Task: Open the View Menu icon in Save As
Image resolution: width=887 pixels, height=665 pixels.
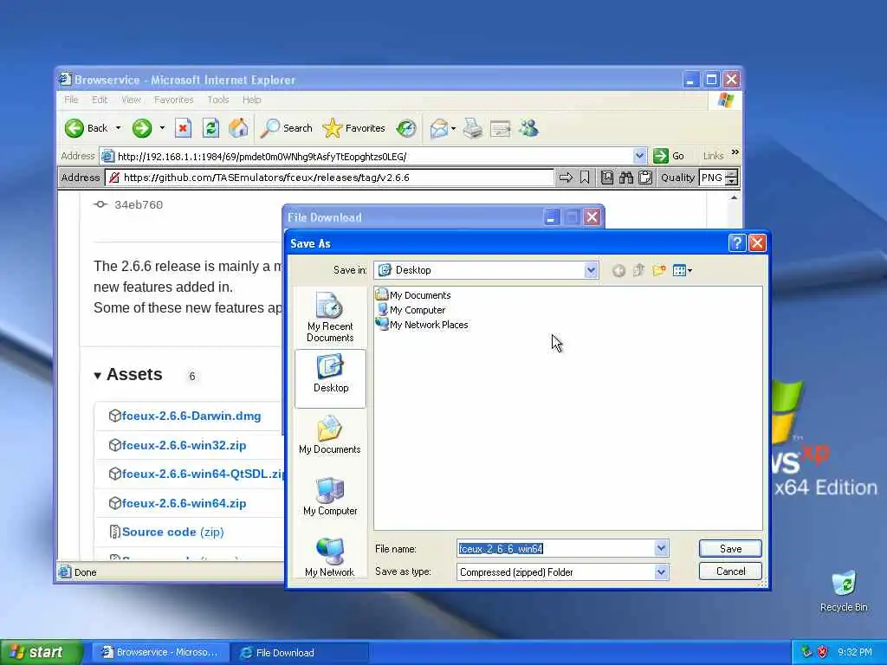Action: pyautogui.click(x=683, y=270)
